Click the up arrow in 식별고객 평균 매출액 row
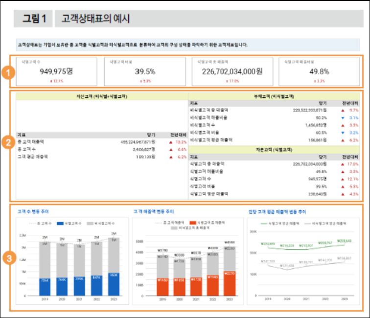The image size is (370, 318). (343, 194)
